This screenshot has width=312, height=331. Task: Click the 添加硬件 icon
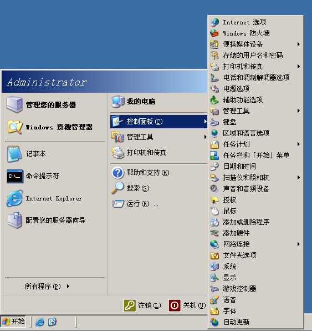(x=214, y=233)
